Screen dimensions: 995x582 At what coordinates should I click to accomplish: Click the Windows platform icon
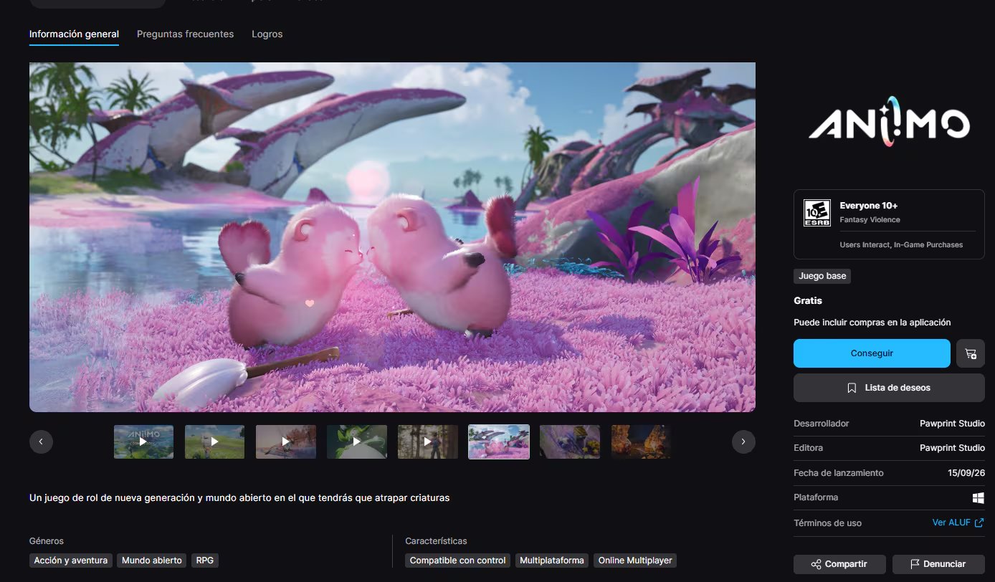point(979,497)
